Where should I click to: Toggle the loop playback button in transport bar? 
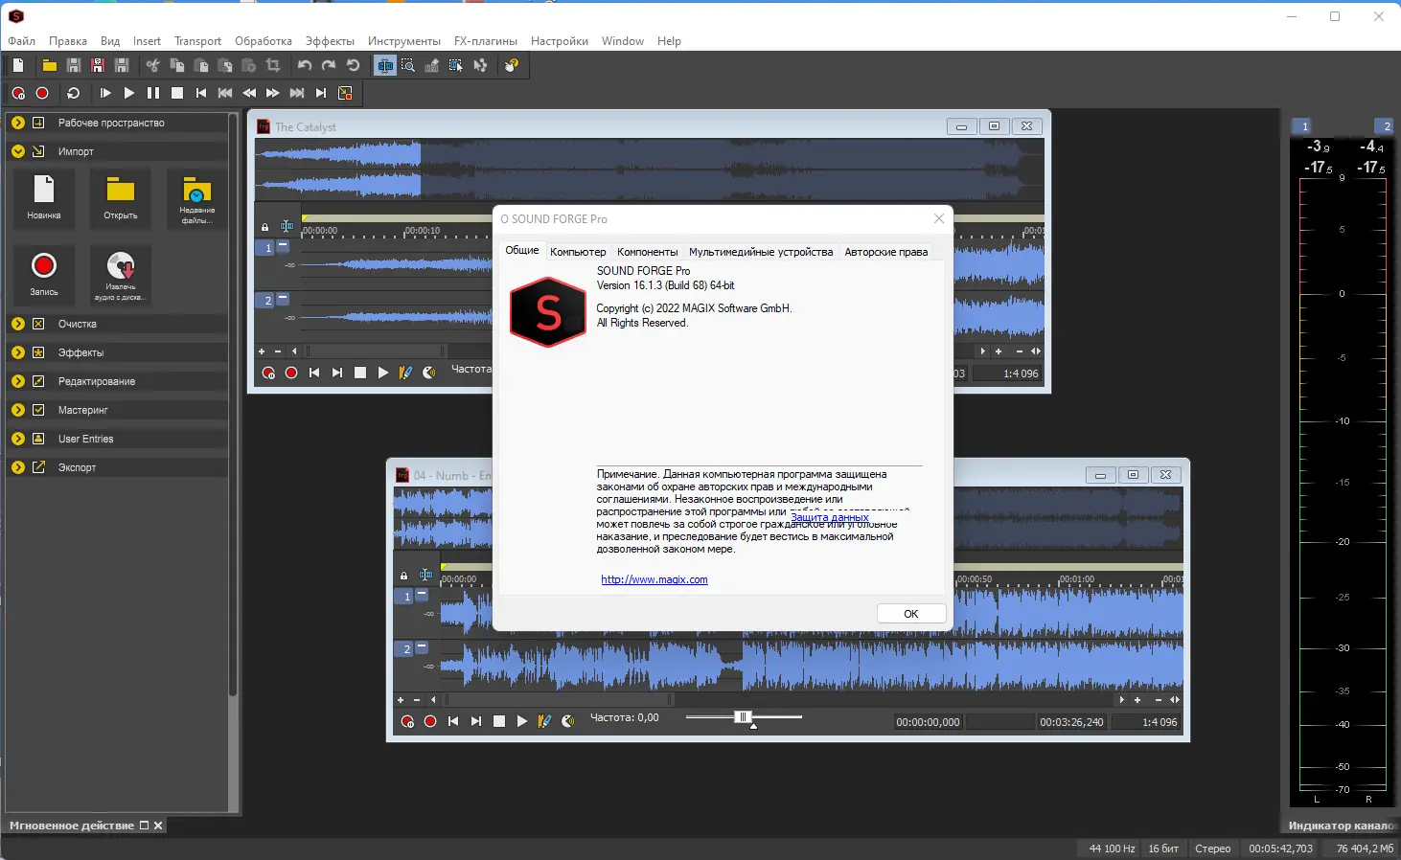pos(74,93)
